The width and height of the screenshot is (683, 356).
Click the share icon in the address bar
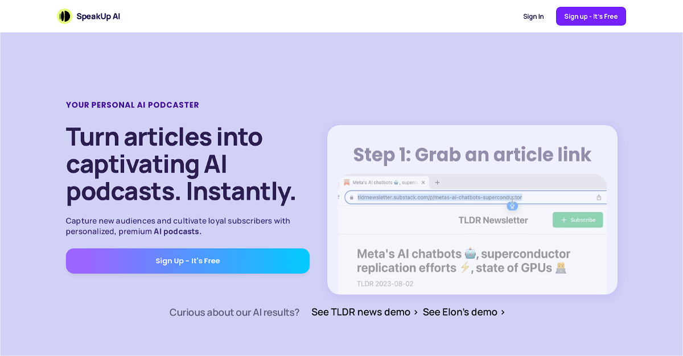pyautogui.click(x=599, y=197)
